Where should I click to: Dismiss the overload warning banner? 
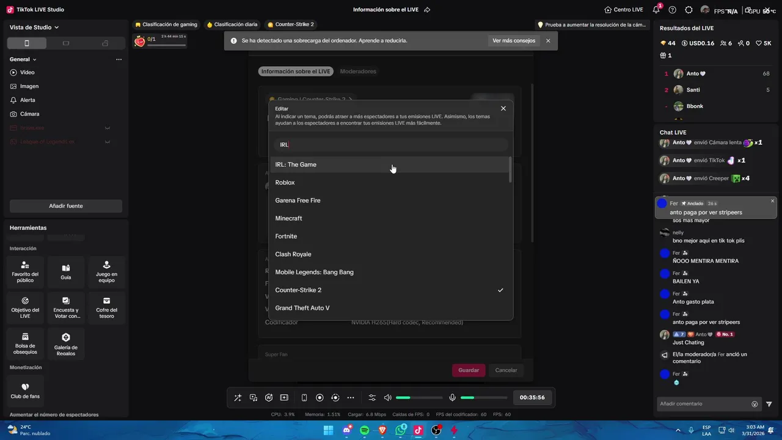(548, 41)
